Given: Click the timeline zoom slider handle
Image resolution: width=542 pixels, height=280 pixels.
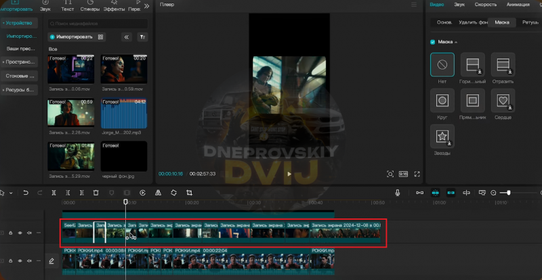Looking at the screenshot, I should [x=509, y=193].
